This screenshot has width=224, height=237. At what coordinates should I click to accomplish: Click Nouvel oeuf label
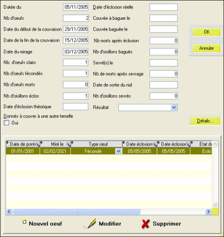(x=45, y=223)
